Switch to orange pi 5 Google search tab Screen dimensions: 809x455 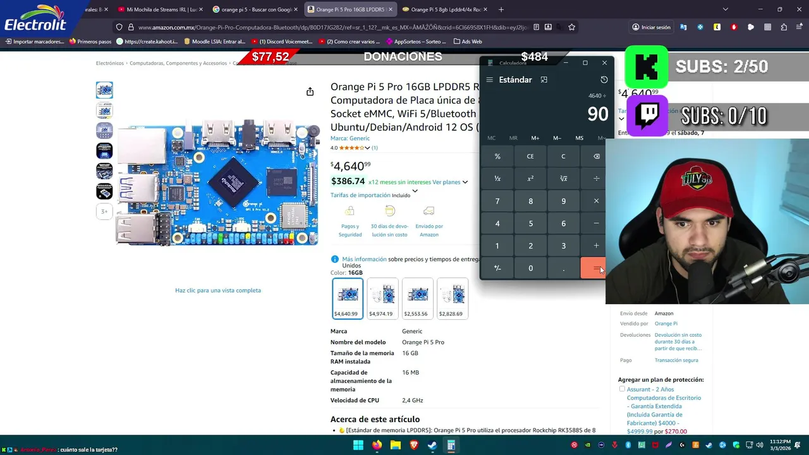pos(255,9)
